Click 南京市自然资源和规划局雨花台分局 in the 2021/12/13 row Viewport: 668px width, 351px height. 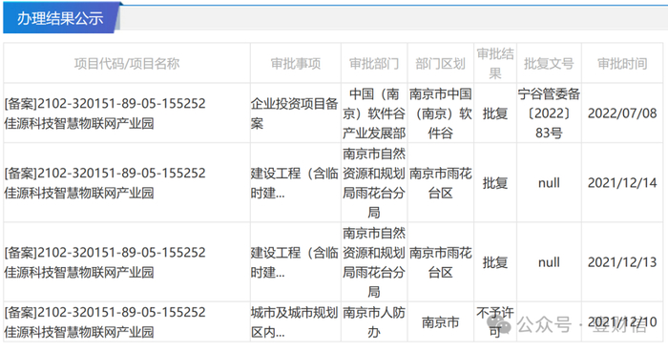coord(374,262)
